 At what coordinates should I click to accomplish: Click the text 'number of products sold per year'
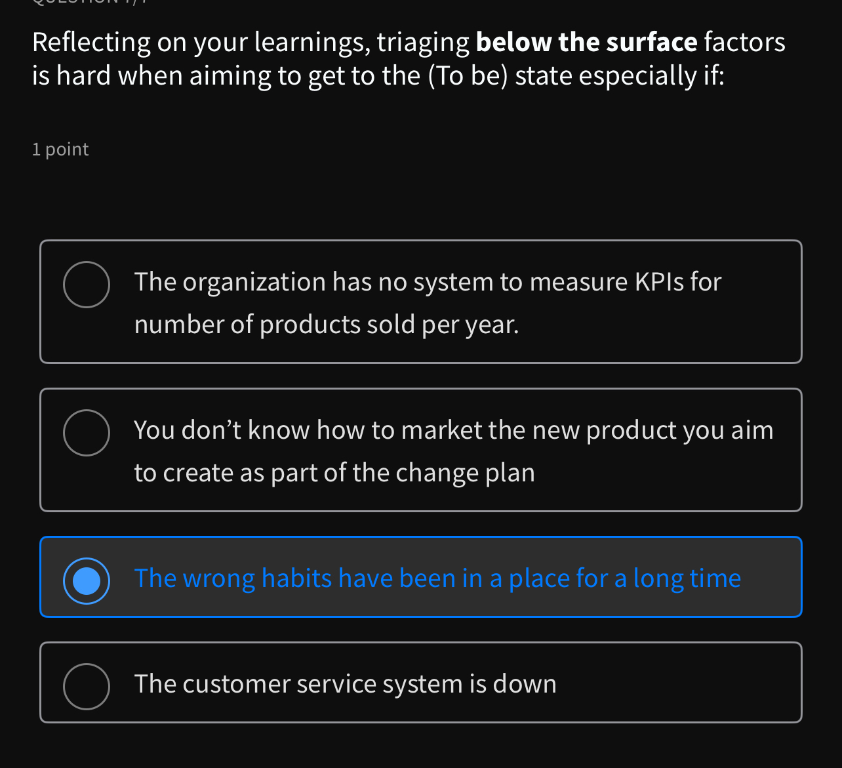326,325
